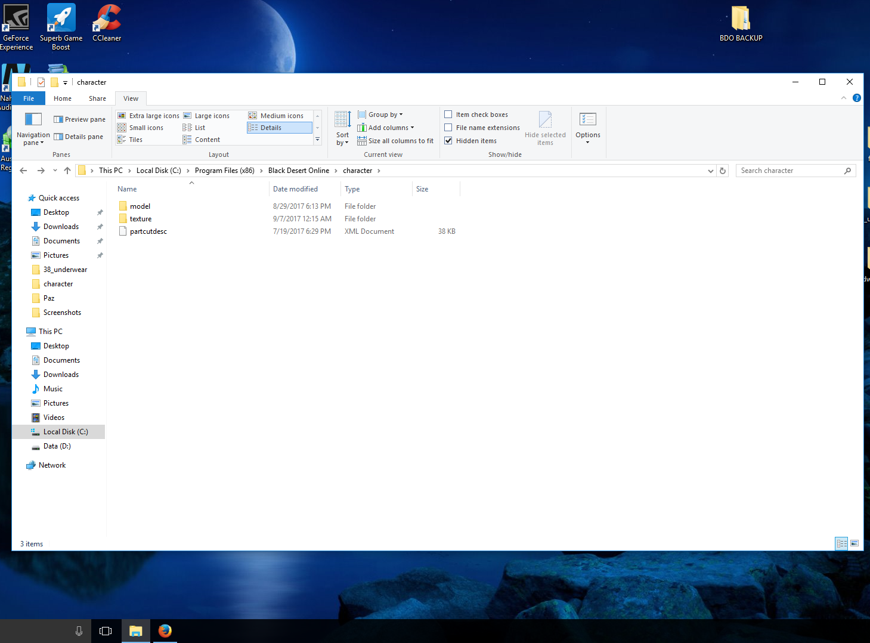Click the Preview pane icon
Image resolution: width=870 pixels, height=643 pixels.
58,119
